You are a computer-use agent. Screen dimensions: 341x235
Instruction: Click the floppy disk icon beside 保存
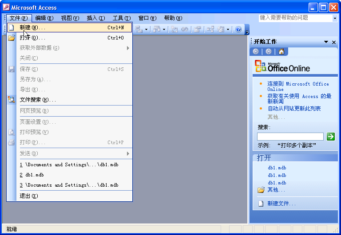[12, 69]
